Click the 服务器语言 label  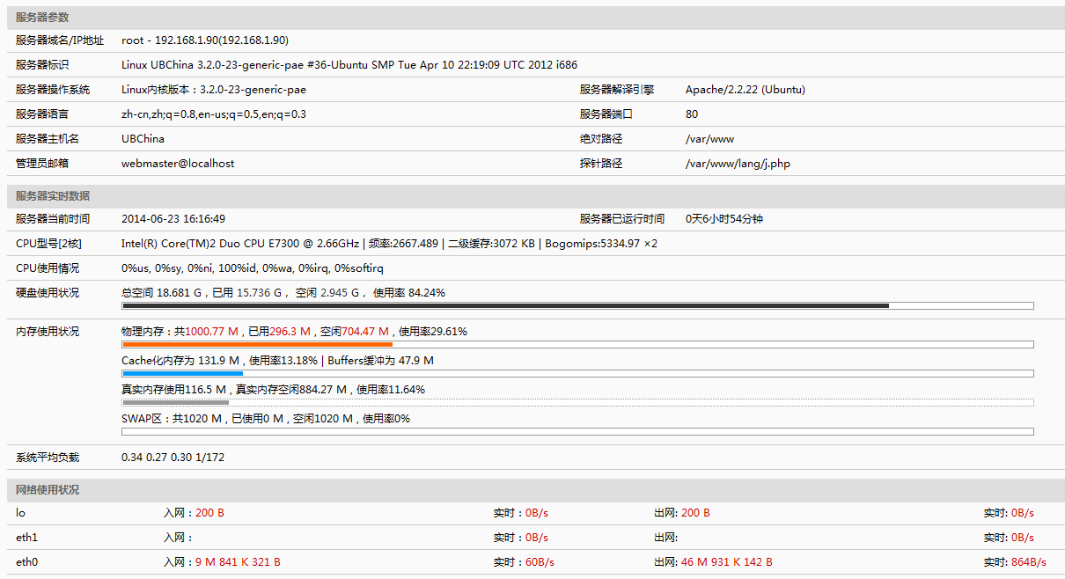coord(42,114)
